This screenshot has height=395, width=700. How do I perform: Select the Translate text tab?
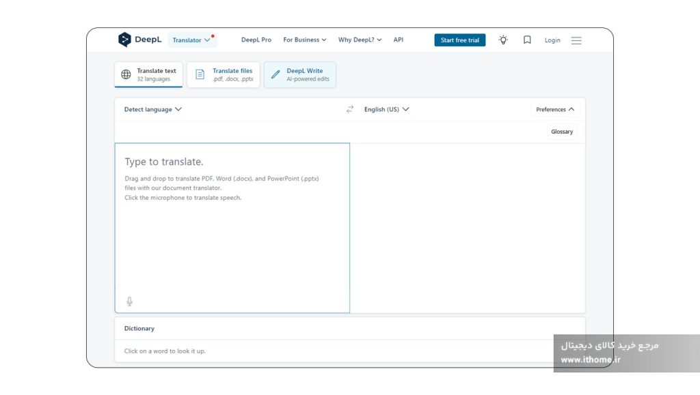coord(148,74)
